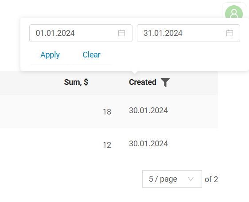Clear the date range filter
Screen dimensions: 249x202
[91, 55]
